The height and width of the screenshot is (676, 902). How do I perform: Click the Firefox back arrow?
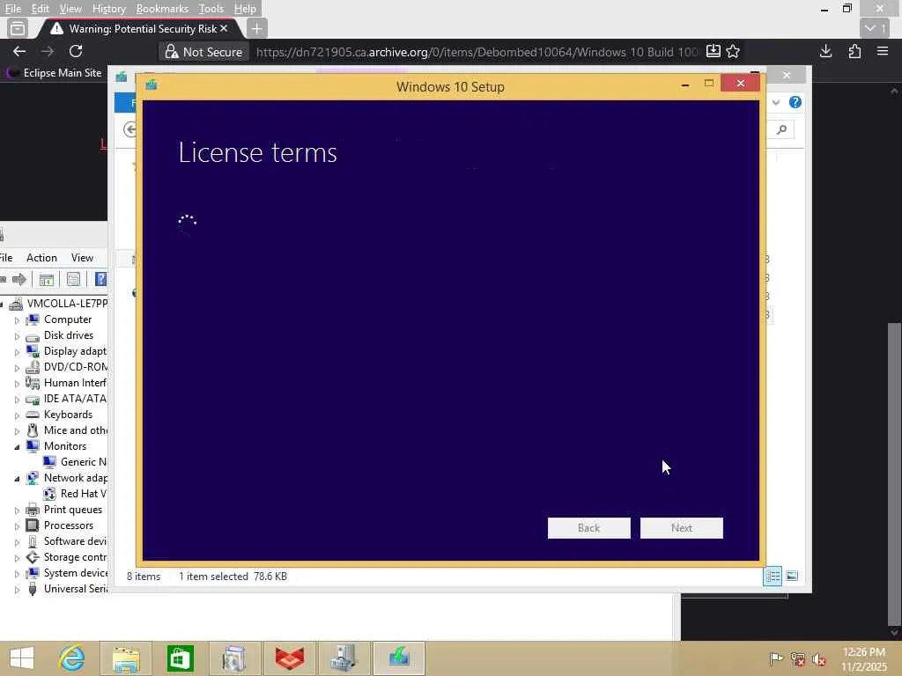coord(19,52)
